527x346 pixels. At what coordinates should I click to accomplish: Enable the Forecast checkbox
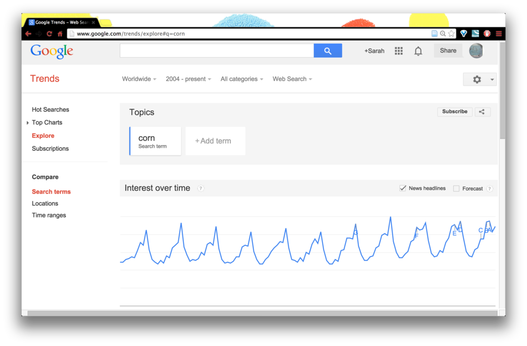click(456, 189)
